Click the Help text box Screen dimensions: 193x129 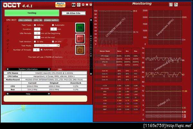click(45, 98)
